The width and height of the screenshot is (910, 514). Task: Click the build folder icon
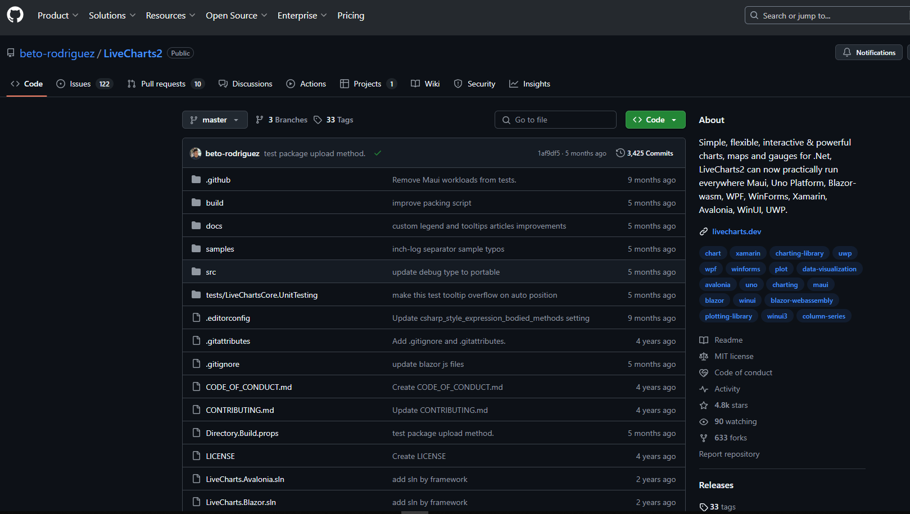pyautogui.click(x=196, y=203)
